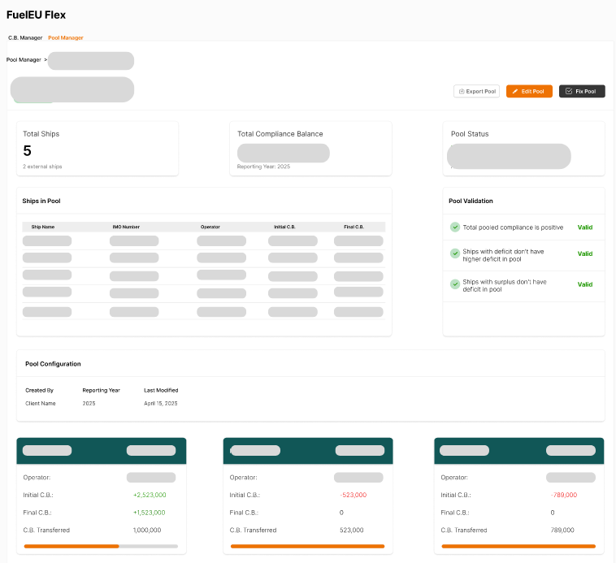
Task: Click the dark Fix Pool button
Action: [582, 91]
